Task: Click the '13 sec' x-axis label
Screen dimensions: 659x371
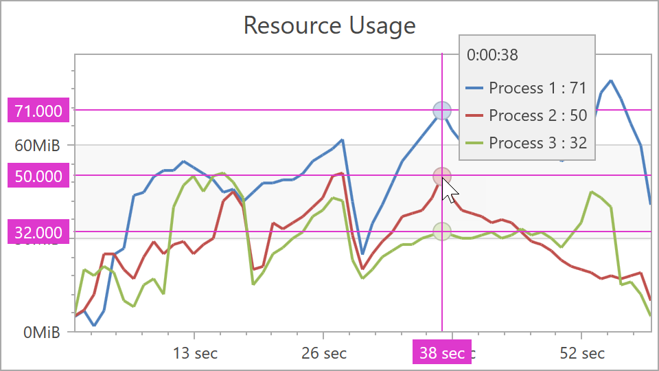Action: [195, 353]
